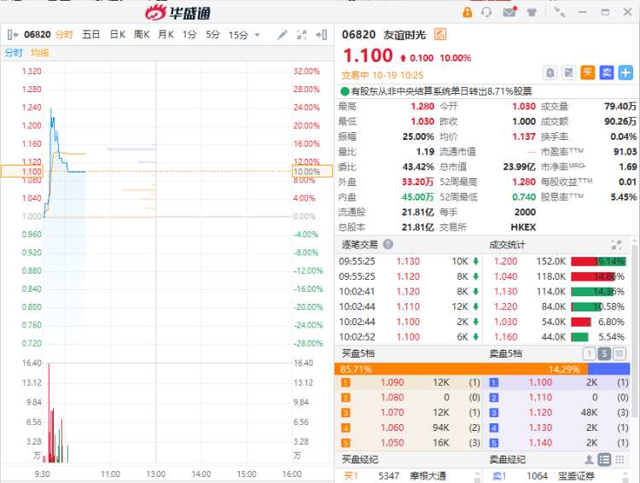
Task: Expand the chart to fullscreen
Action: [301, 35]
